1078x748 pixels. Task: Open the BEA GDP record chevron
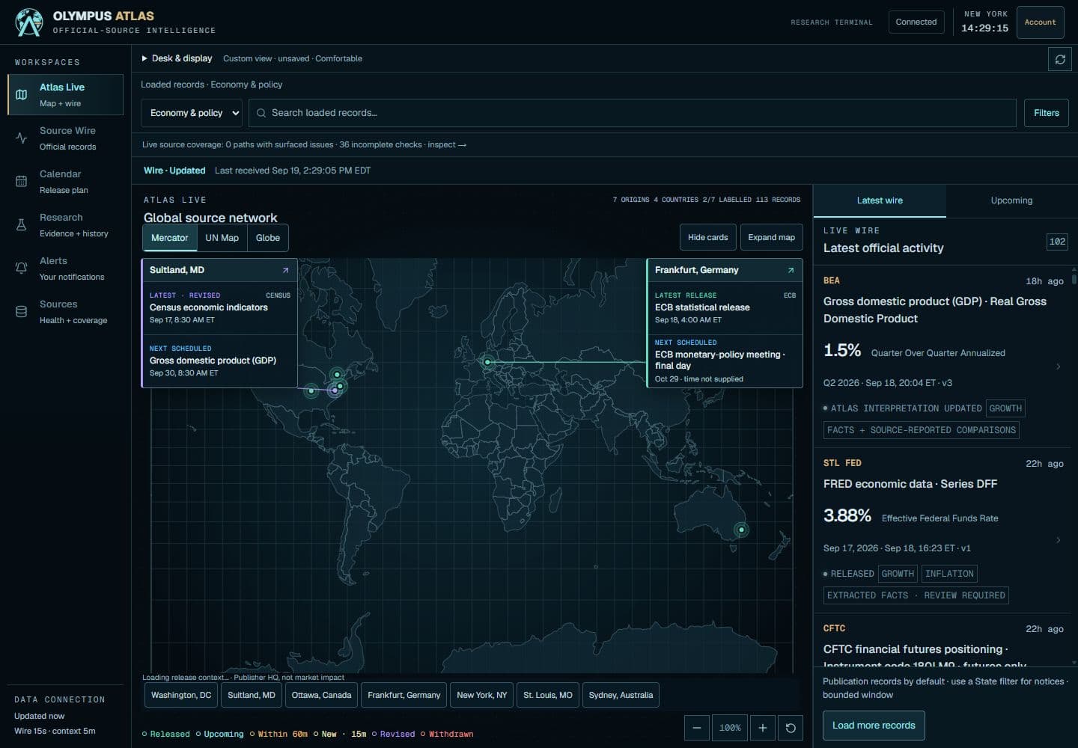coord(1058,367)
